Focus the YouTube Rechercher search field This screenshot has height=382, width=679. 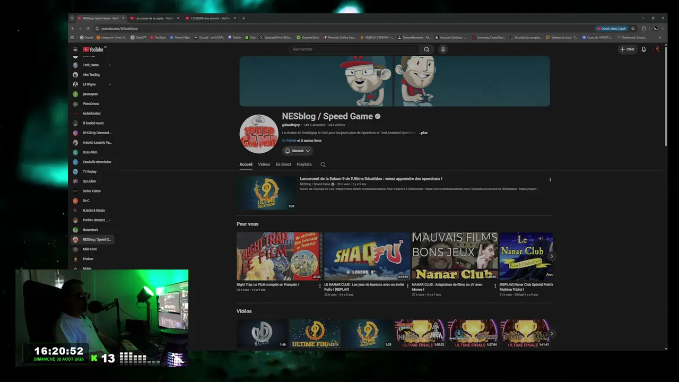tap(354, 49)
